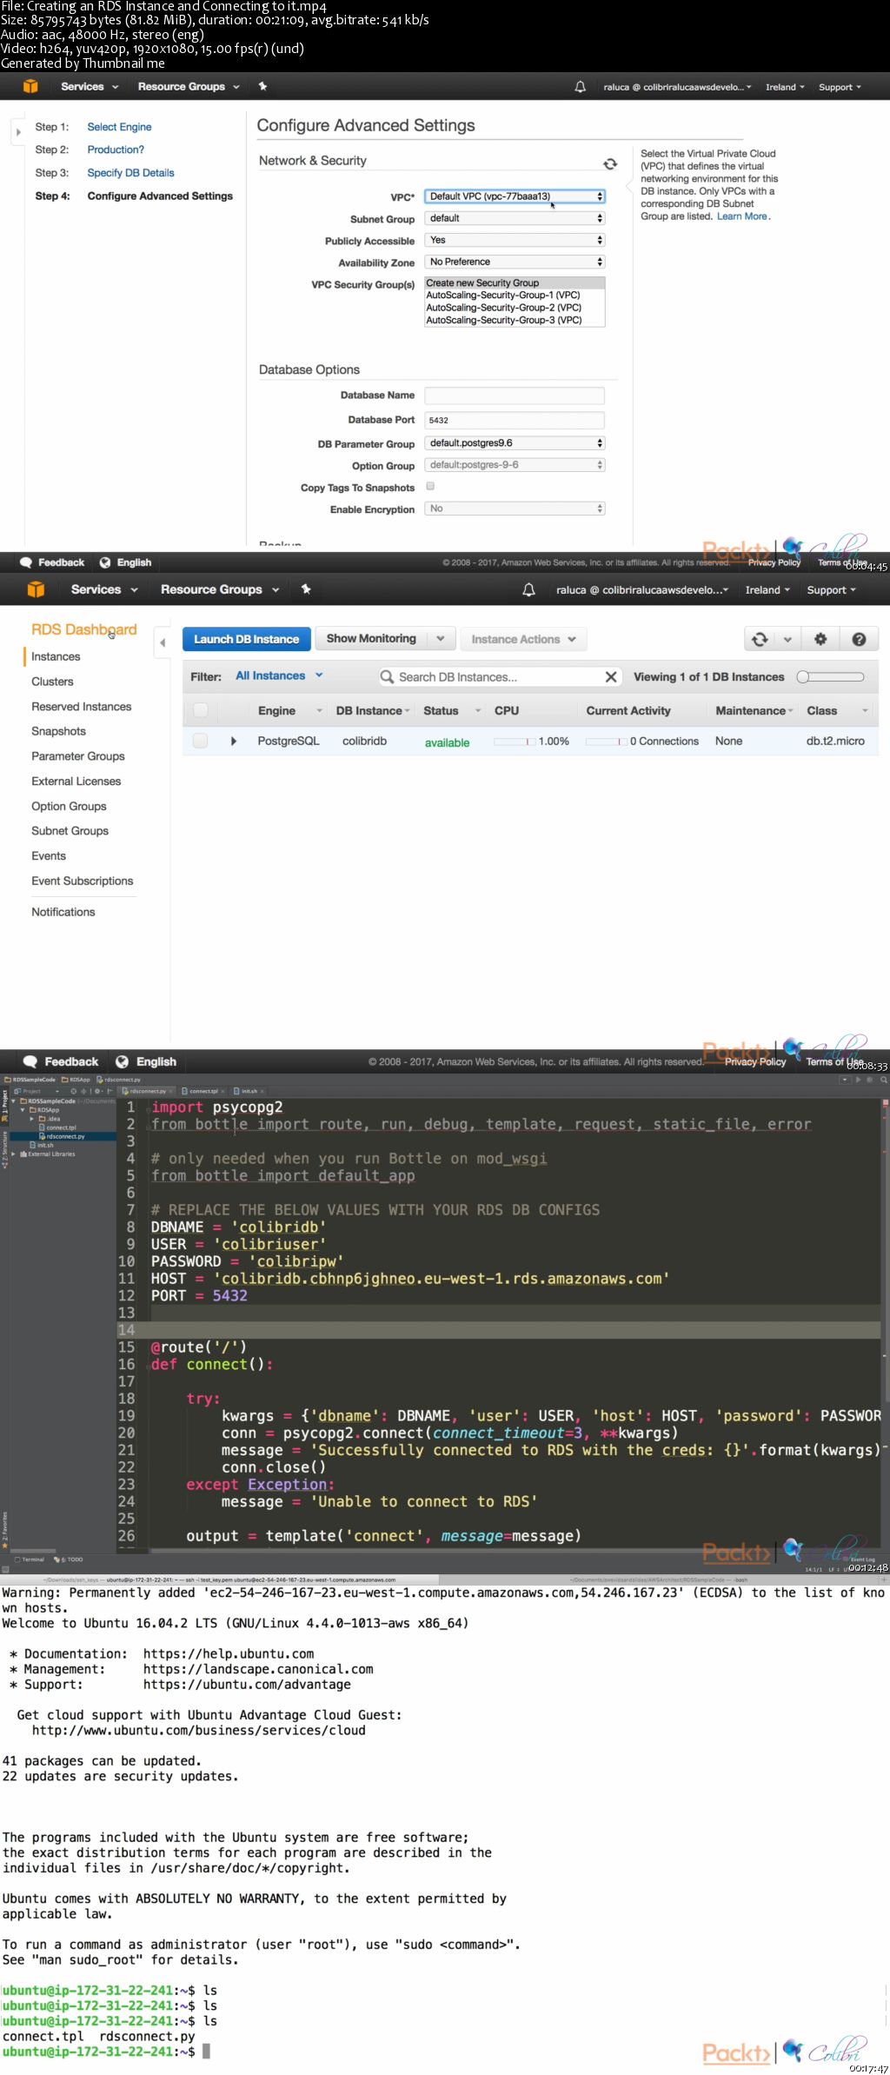Click the Show Monitoring button
This screenshot has height=2075, width=890.
(x=371, y=639)
